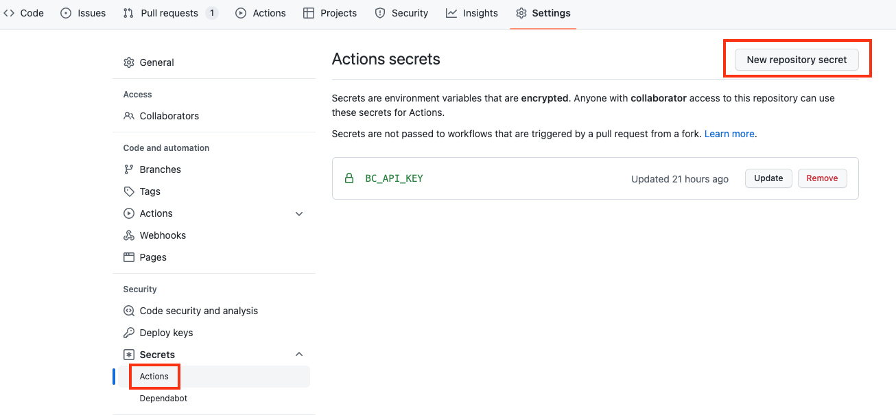Open the Learn more link
This screenshot has width=896, height=415.
729,134
